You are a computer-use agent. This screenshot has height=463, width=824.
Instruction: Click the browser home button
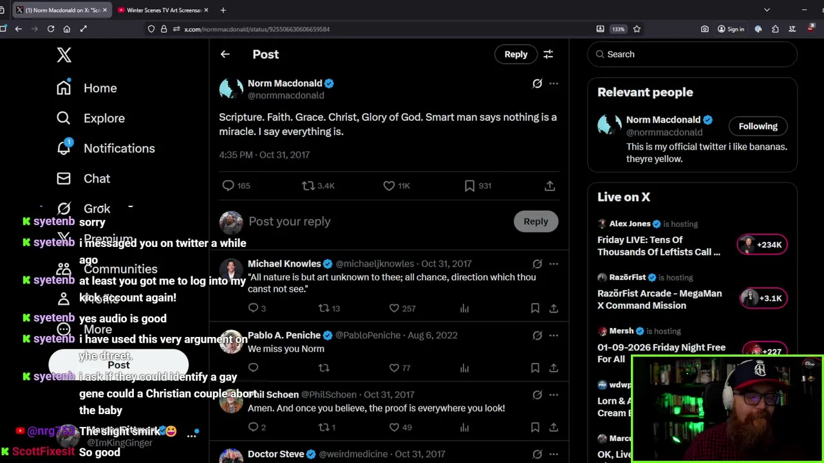click(x=67, y=29)
